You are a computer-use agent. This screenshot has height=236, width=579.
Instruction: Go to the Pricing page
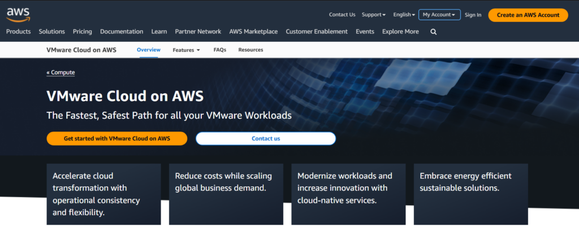coord(83,32)
